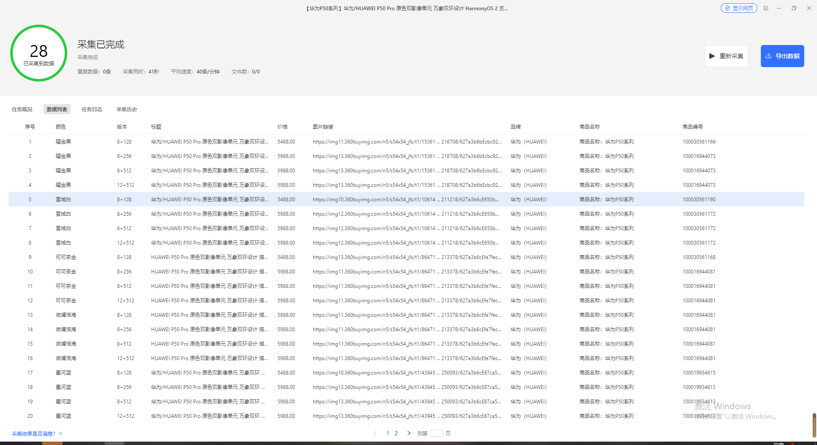Click sequence number 15 in table
817x445 pixels.
tap(30, 344)
